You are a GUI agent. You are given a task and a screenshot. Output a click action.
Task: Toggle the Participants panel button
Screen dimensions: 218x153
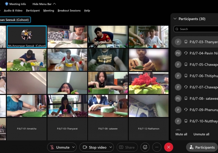click(202, 147)
